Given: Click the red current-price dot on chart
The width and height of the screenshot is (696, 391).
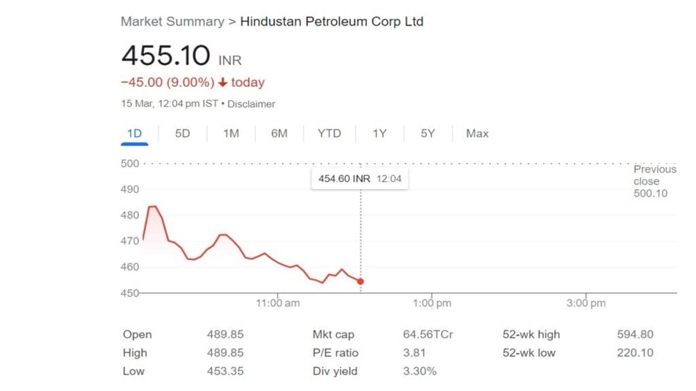Looking at the screenshot, I should 360,281.
